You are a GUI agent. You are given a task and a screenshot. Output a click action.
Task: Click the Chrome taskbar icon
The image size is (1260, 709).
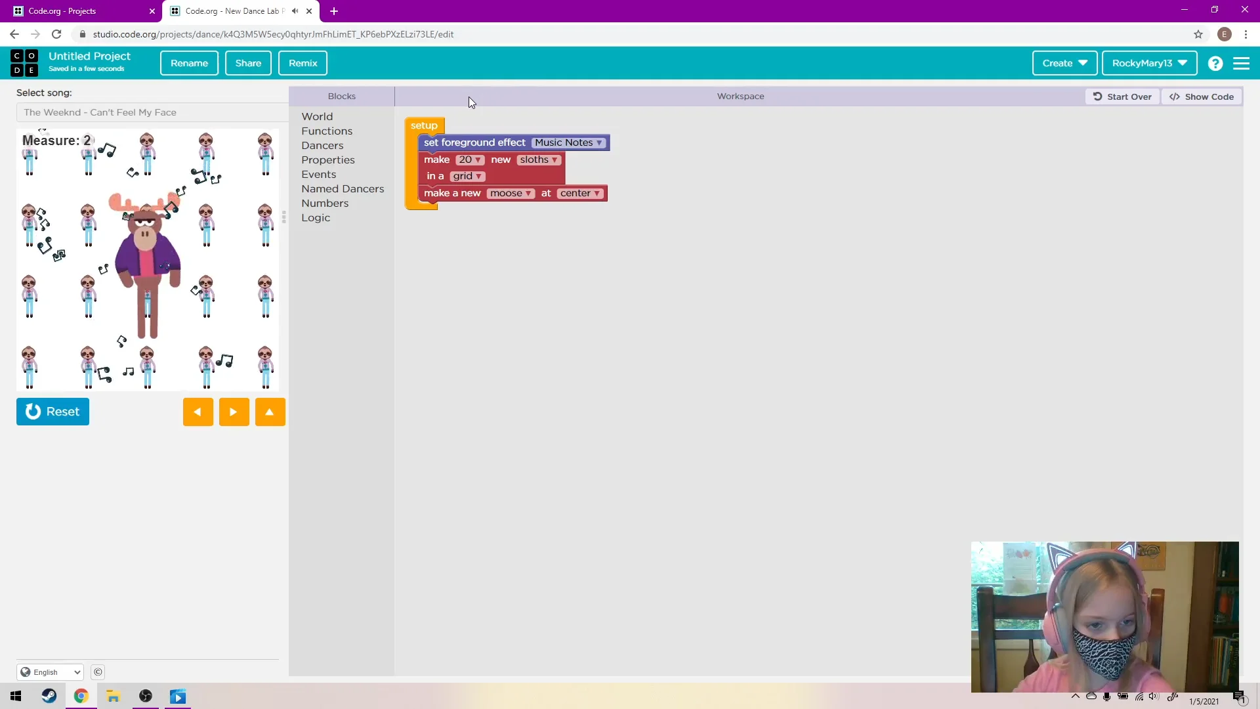click(x=81, y=697)
